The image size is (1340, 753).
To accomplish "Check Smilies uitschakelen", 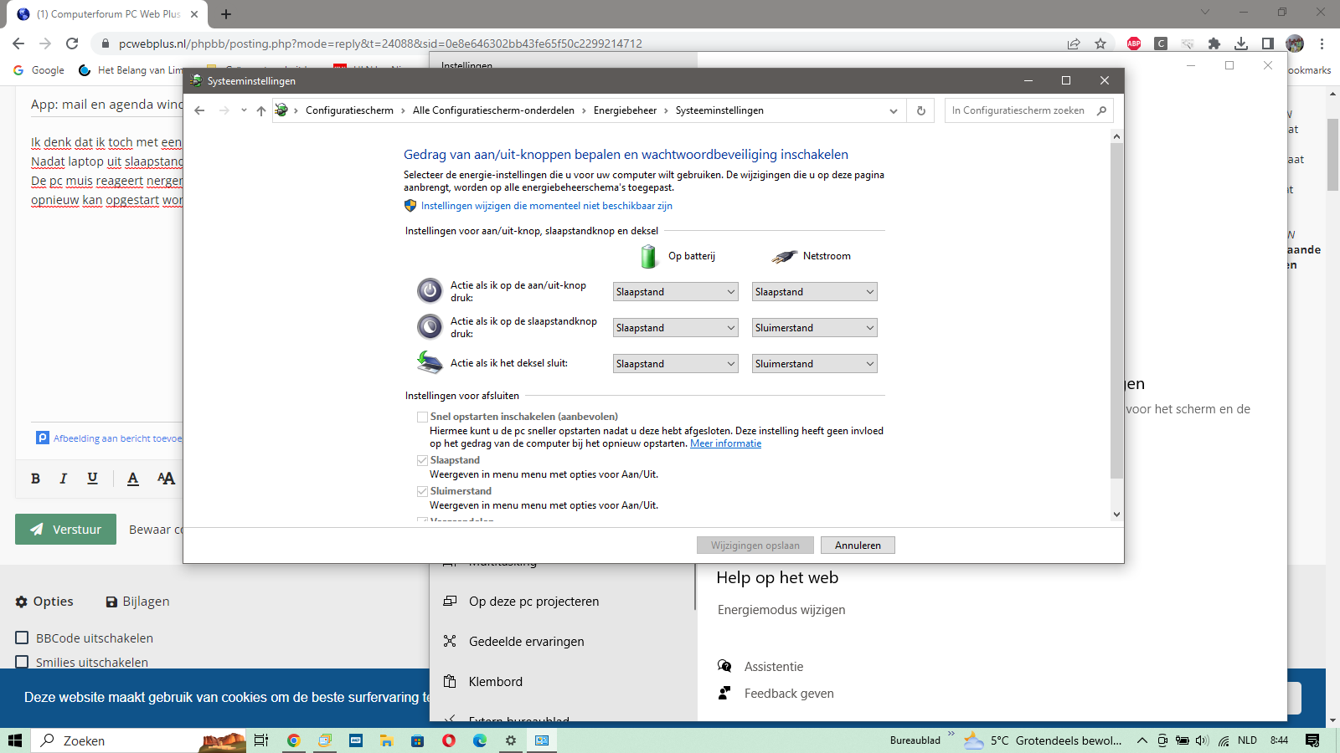I will click(x=22, y=662).
